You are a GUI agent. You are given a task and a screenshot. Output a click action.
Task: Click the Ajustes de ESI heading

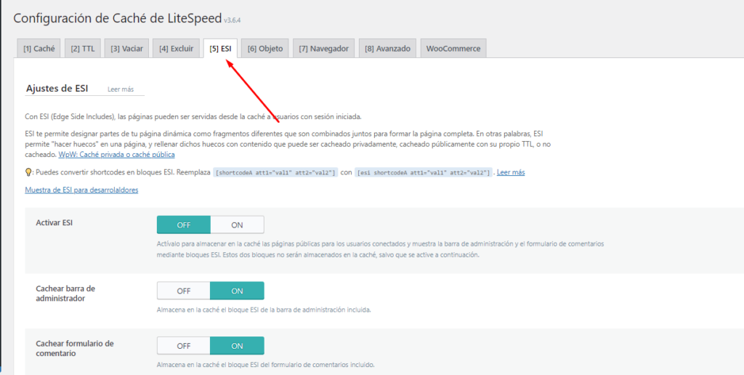pyautogui.click(x=57, y=88)
